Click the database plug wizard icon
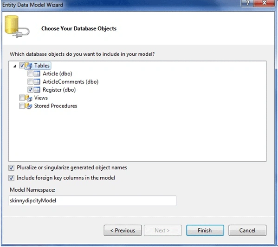Image resolution: width=278 pixels, height=247 pixels. point(17,27)
